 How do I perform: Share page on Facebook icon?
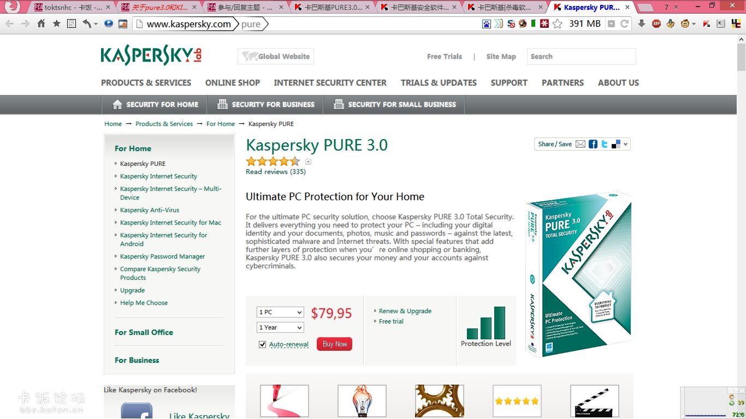(593, 144)
